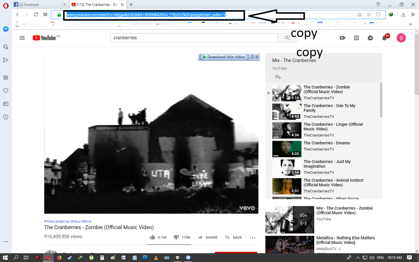Click the SHARE button
Viewport: 419px width, 262px height.
coord(208,237)
